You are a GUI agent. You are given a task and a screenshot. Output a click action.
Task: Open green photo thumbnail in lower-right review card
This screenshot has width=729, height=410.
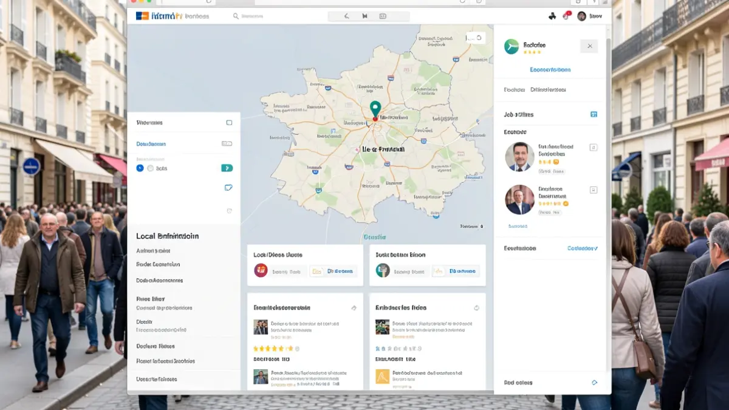383,327
